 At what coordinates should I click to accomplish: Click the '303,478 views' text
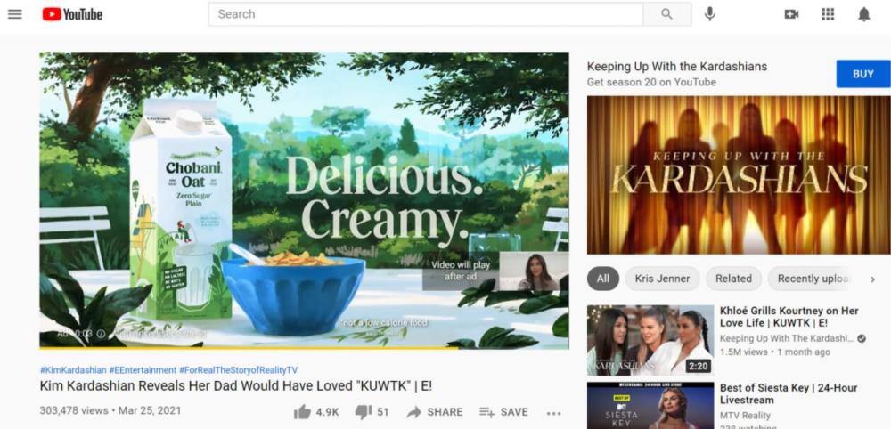pyautogui.click(x=74, y=410)
